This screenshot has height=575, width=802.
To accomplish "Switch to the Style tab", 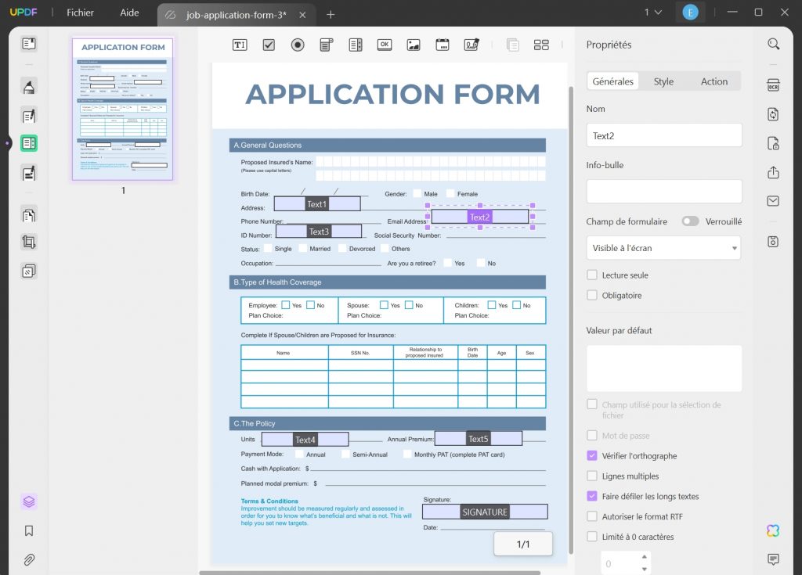I will [663, 81].
